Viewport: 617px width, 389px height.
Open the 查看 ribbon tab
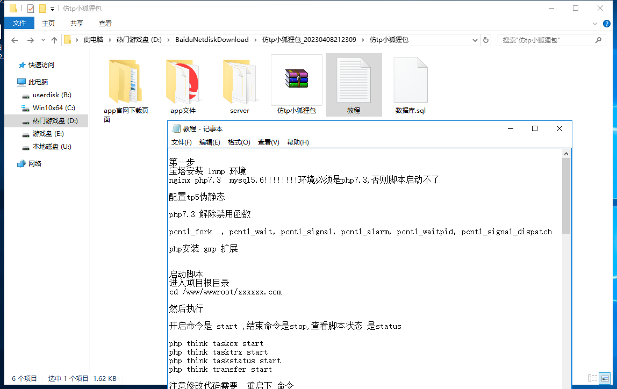[105, 23]
